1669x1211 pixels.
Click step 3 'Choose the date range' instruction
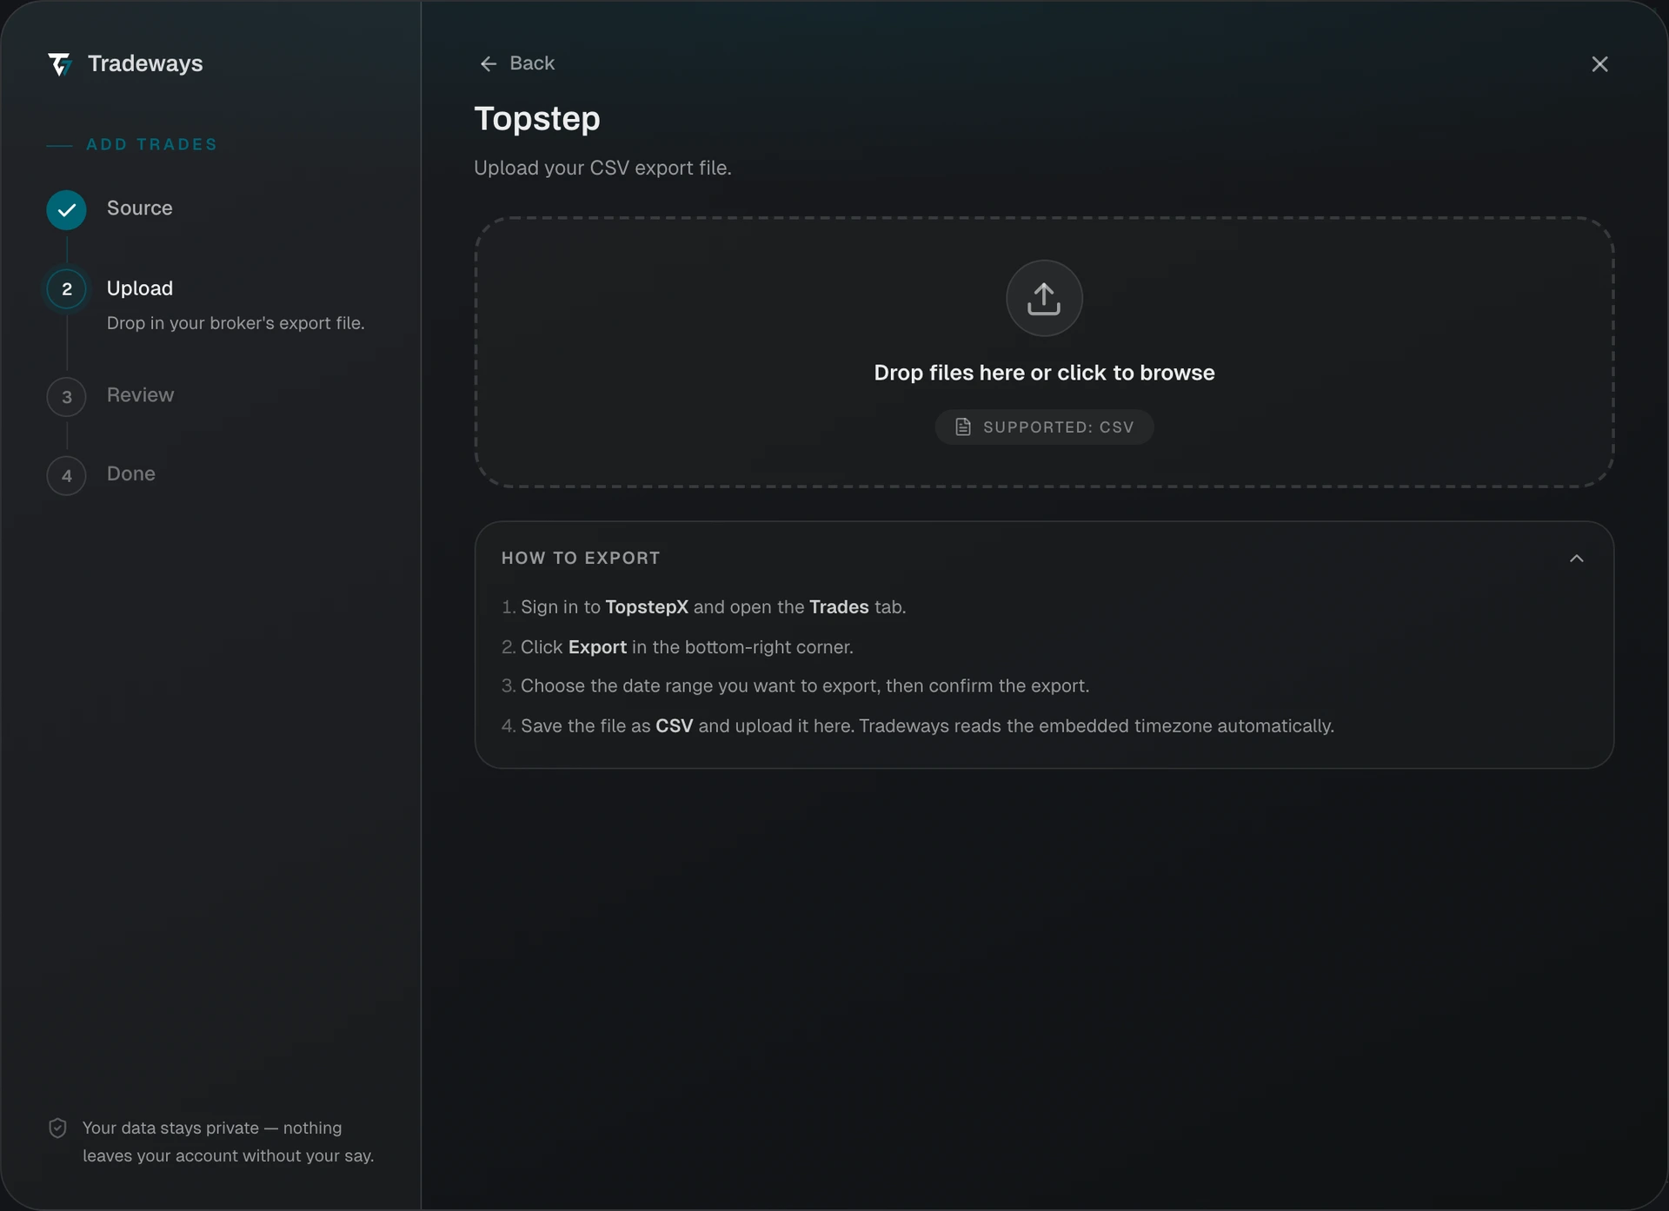(x=795, y=686)
